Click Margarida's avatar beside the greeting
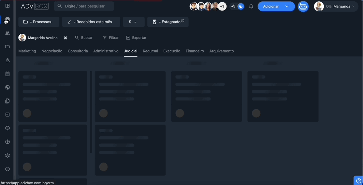Screen dimensions: 363x185 pyautogui.click(x=319, y=6)
